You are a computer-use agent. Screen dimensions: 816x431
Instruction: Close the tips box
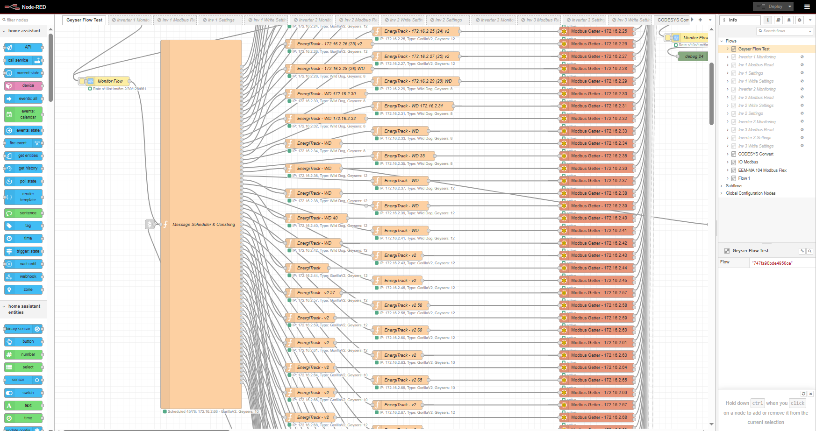(811, 394)
